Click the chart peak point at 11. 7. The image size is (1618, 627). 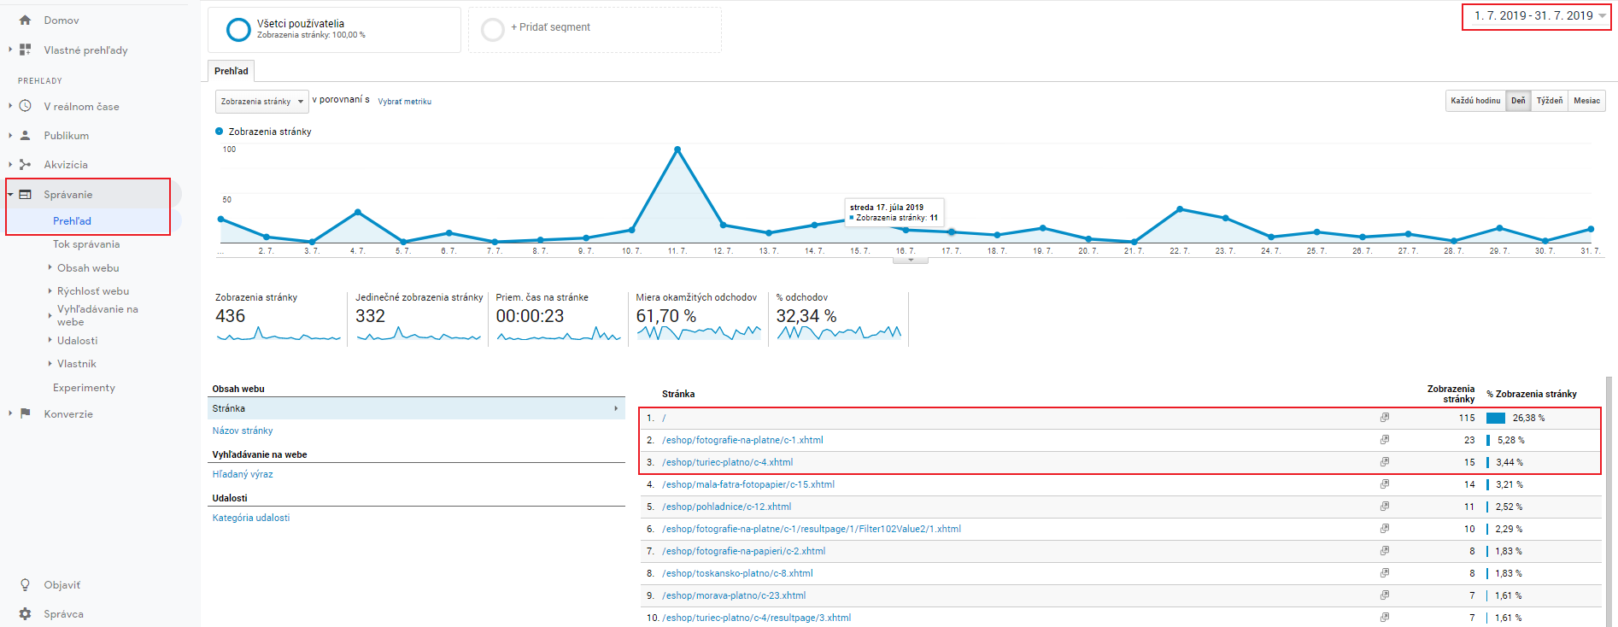point(677,149)
